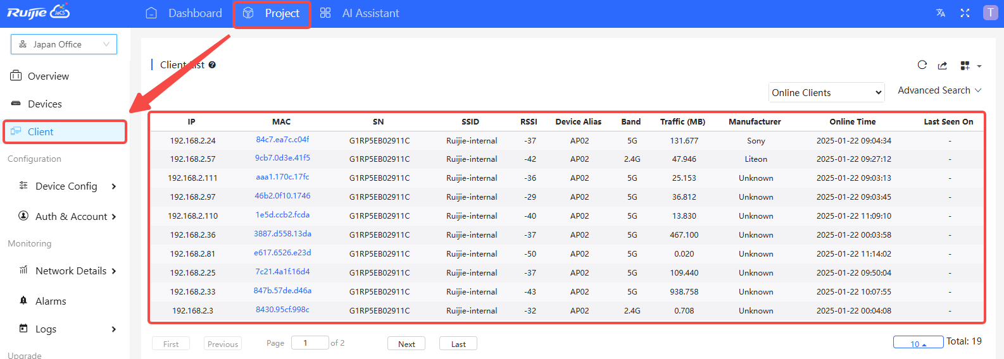Click the refresh icon above the client table
This screenshot has width=1004, height=359.
922,65
